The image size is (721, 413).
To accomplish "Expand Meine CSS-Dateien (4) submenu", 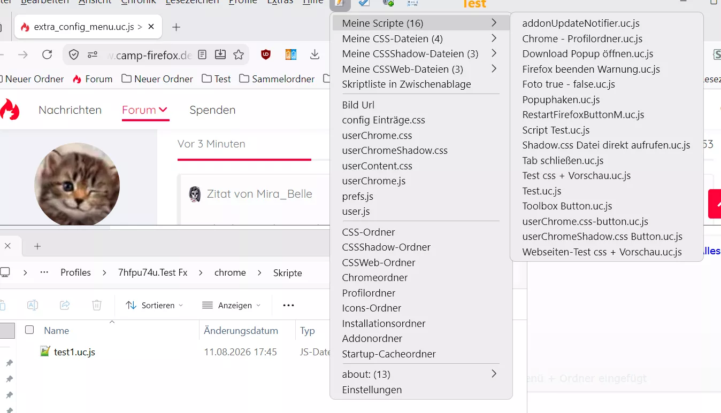I will pyautogui.click(x=494, y=38).
